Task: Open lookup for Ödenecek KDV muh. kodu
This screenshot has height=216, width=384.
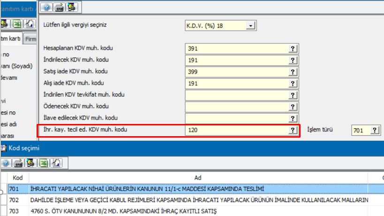Action: click(x=293, y=107)
